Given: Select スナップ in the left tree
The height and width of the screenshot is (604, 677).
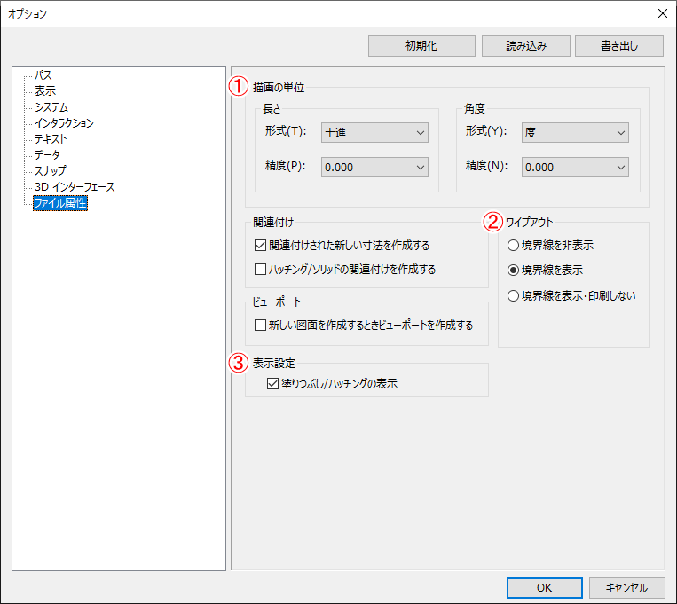Looking at the screenshot, I should 50,171.
